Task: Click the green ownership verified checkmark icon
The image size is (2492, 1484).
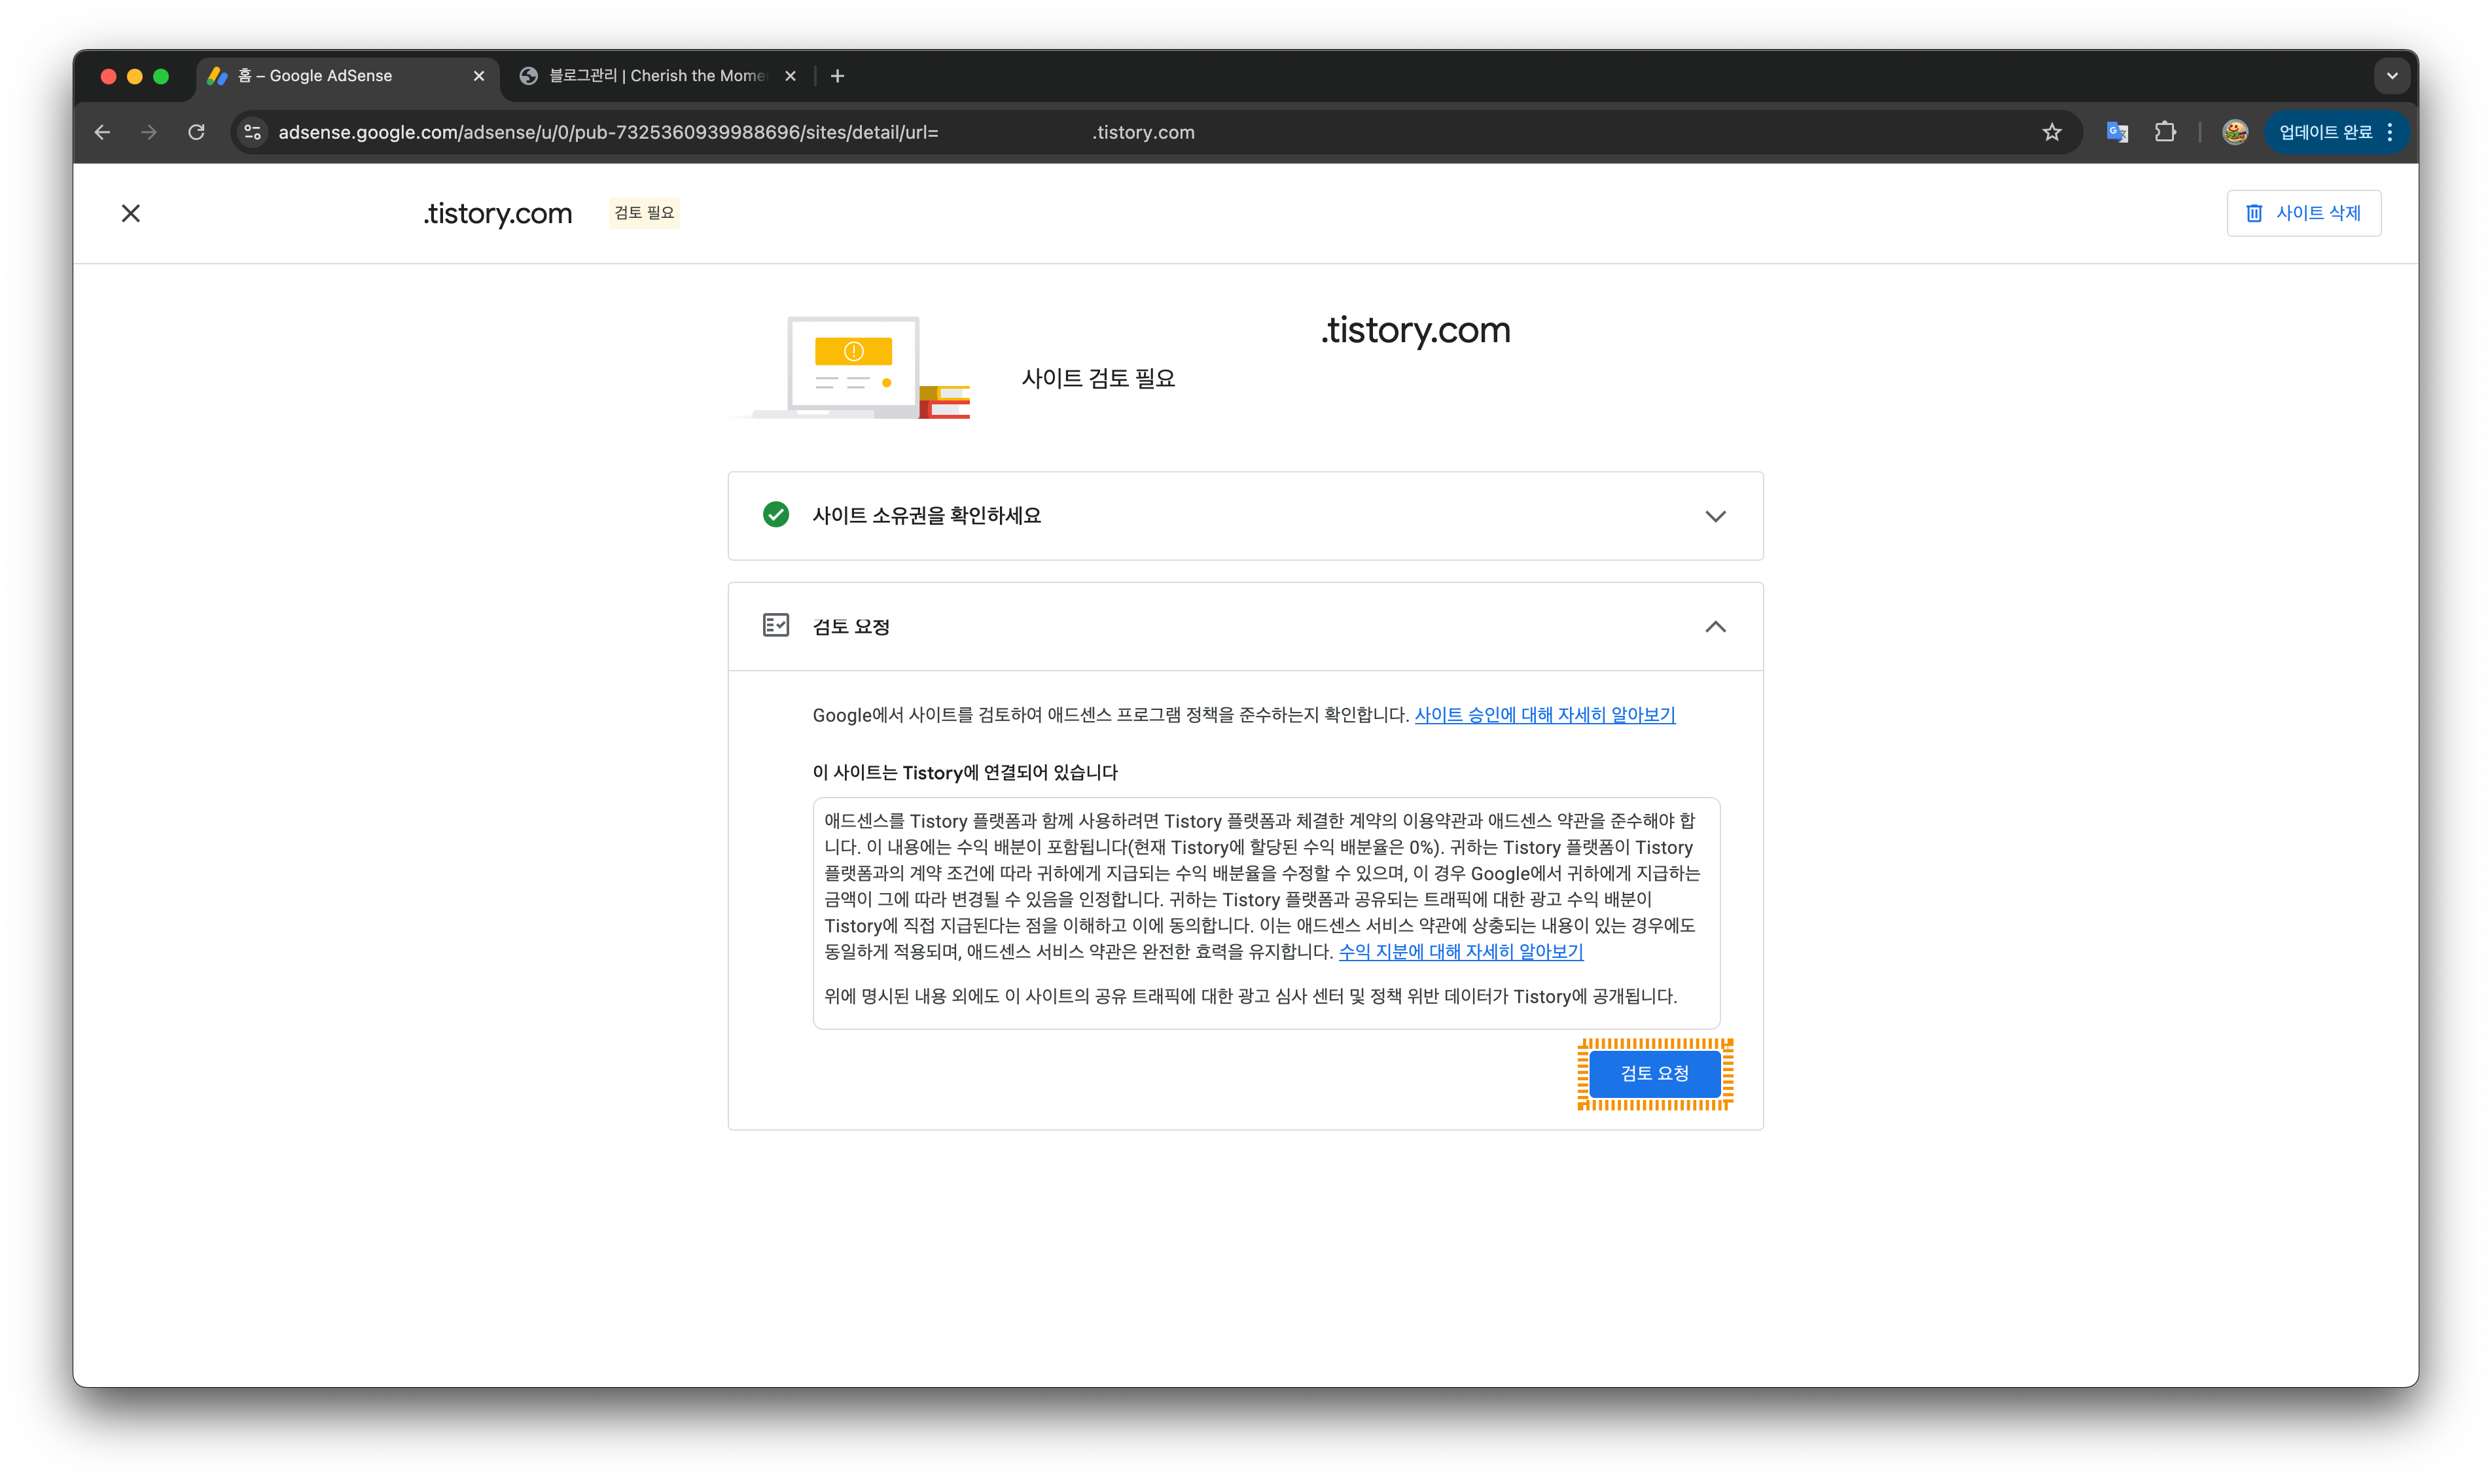Action: click(x=776, y=515)
